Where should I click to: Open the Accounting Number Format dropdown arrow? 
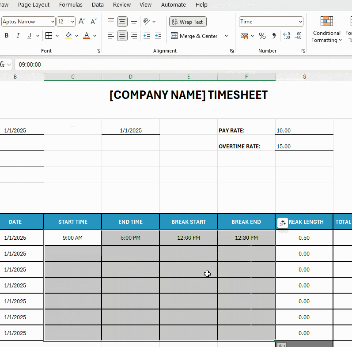click(252, 36)
